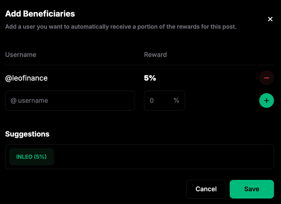Click the leofinance row between name and reward
This screenshot has height=204, width=281.
96,78
